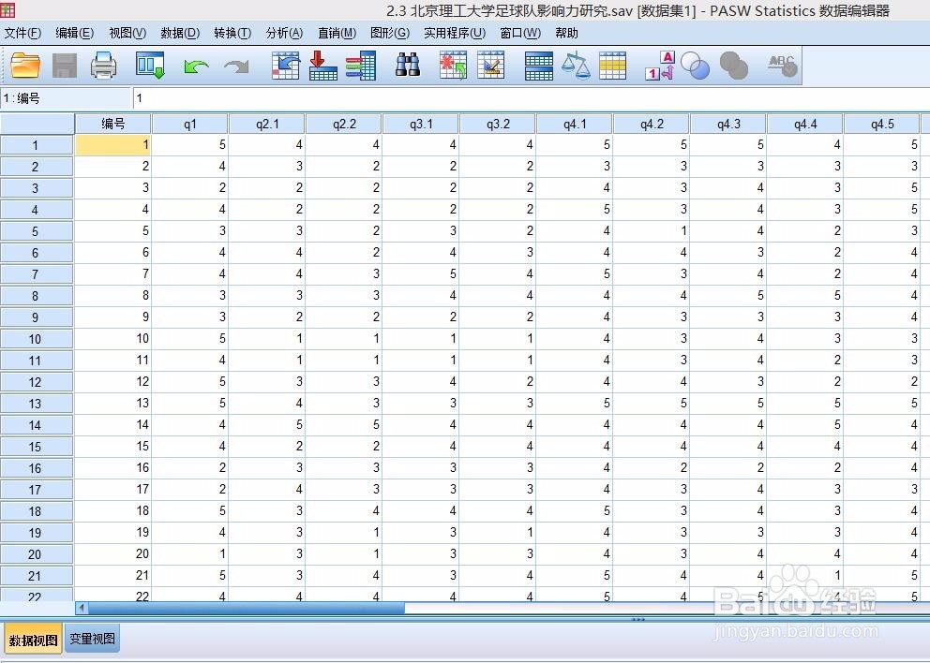This screenshot has height=663, width=930.
Task: Click the 编号 cell showing 20
Action: coord(112,554)
